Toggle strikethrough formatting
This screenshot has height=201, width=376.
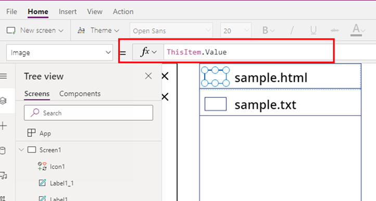tap(334, 30)
